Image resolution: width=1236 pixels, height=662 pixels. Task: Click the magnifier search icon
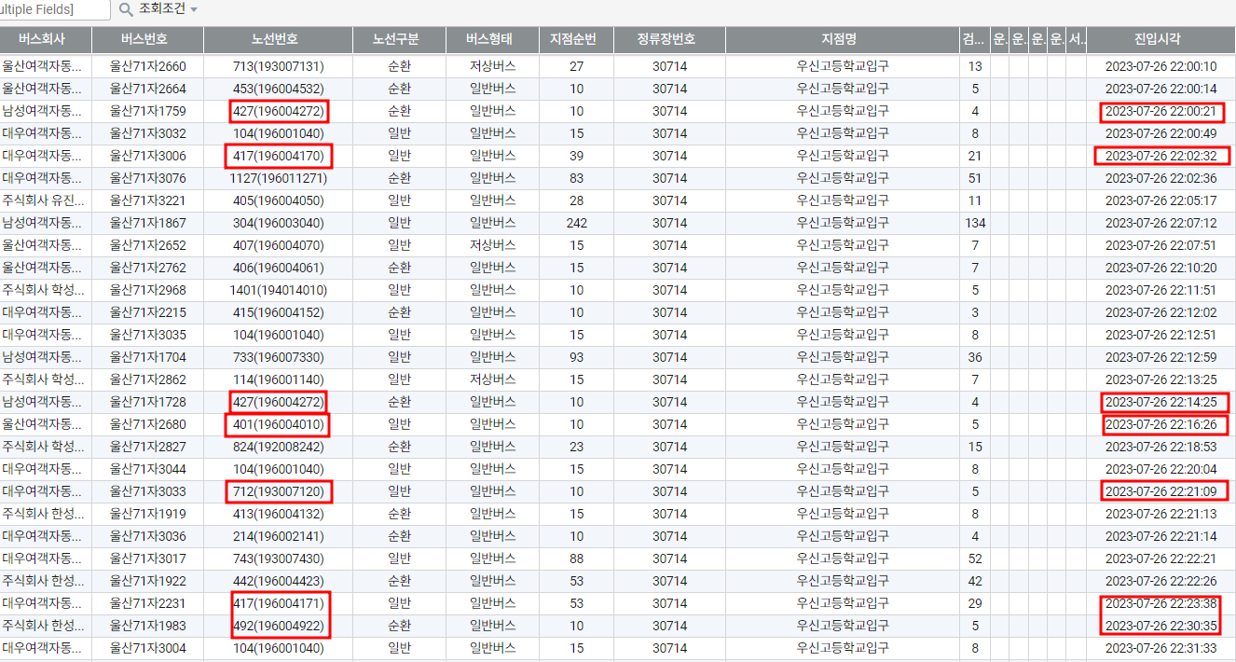tap(126, 9)
